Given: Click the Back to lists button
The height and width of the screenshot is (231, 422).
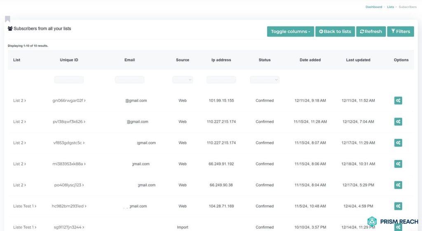Looking at the screenshot, I should pyautogui.click(x=335, y=32).
